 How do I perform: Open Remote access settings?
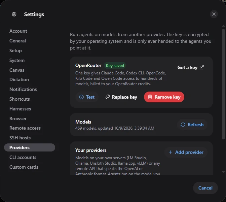pos(25,128)
